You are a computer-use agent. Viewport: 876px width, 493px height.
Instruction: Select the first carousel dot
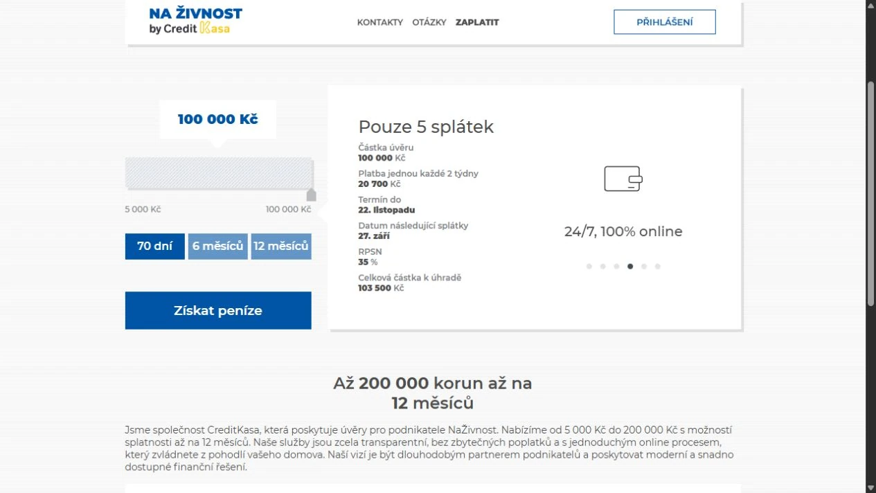[x=589, y=267]
